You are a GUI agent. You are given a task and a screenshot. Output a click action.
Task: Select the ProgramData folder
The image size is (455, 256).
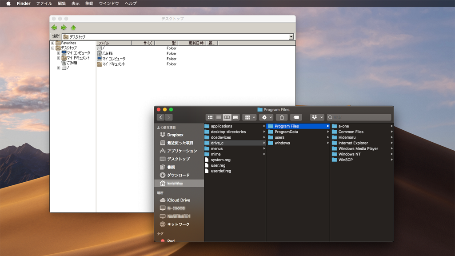click(298, 132)
